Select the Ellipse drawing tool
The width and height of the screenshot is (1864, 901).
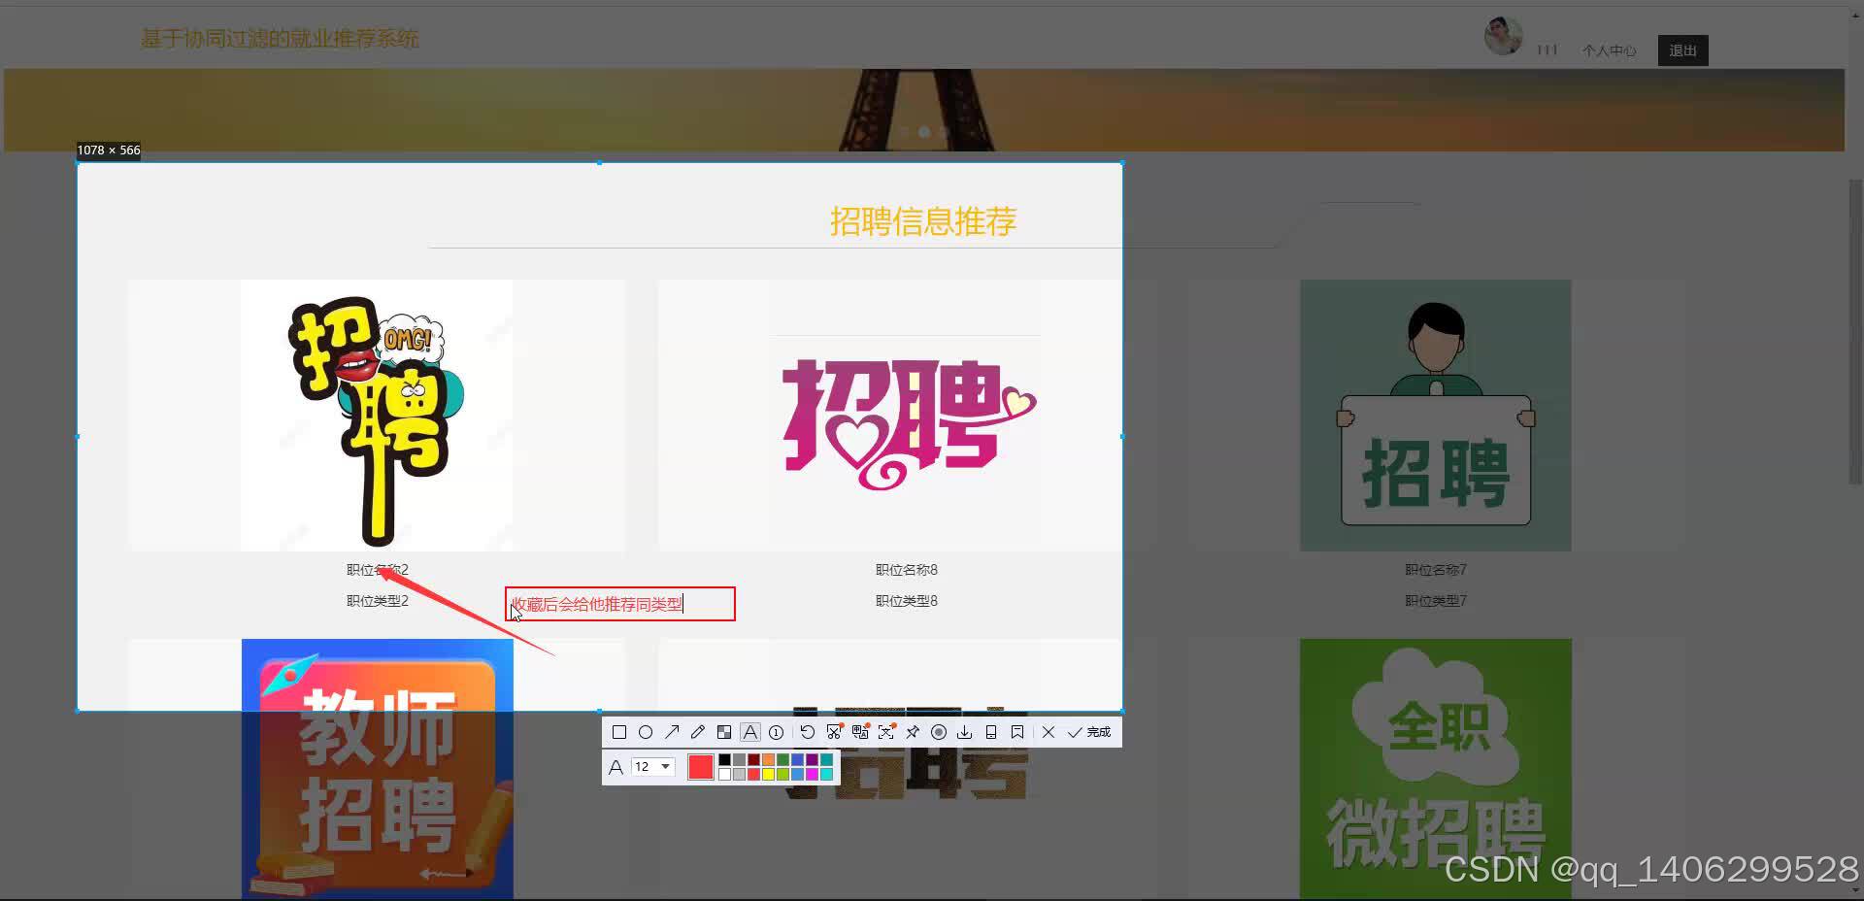click(646, 732)
